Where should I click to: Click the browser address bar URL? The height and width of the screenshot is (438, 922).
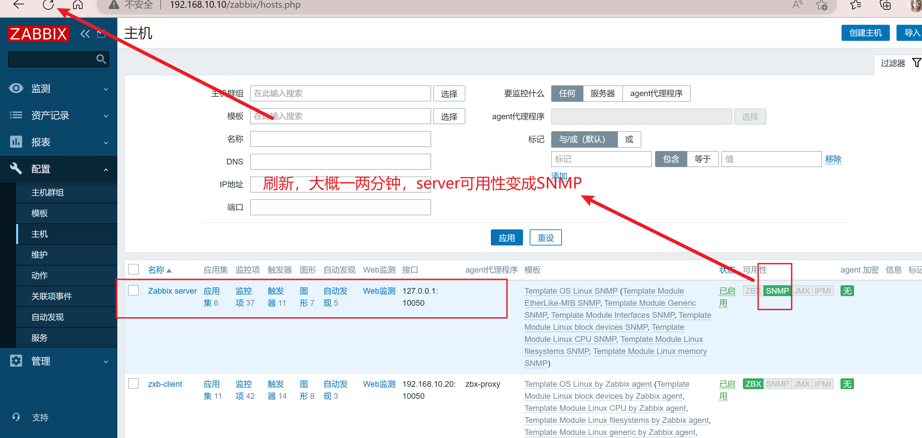pyautogui.click(x=235, y=5)
